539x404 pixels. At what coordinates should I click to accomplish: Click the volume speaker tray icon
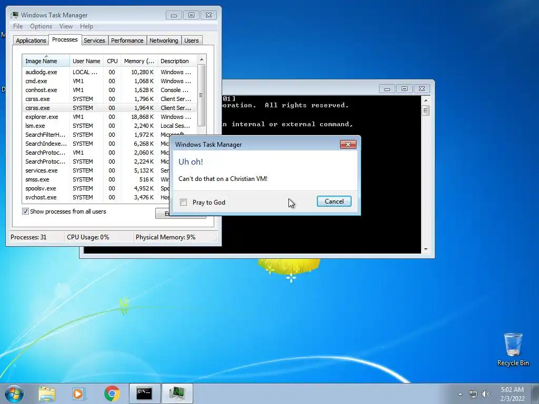pyautogui.click(x=486, y=394)
